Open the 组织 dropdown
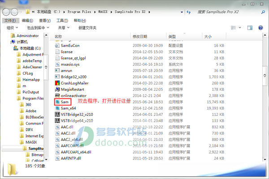Viewport: 269px width, 179px height. (x=12, y=28)
